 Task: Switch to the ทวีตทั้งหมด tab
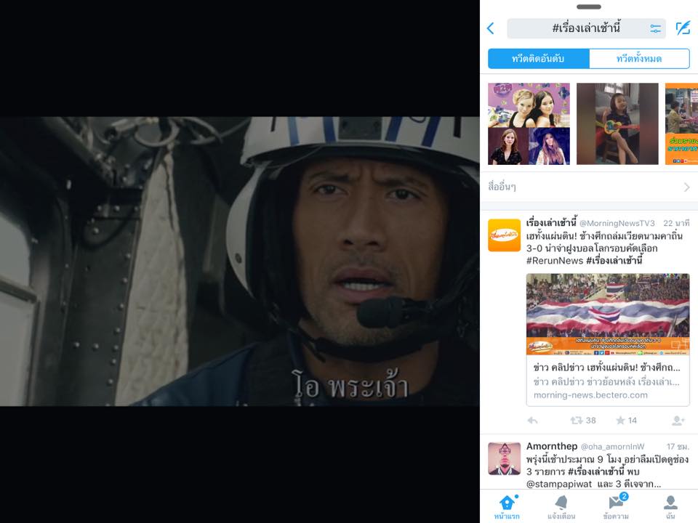[639, 59]
